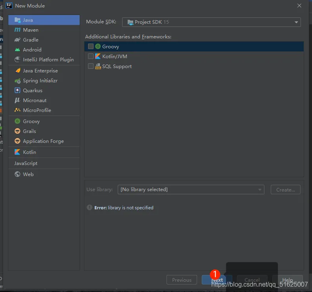
Task: Select JavaScript module type
Action: 44,163
